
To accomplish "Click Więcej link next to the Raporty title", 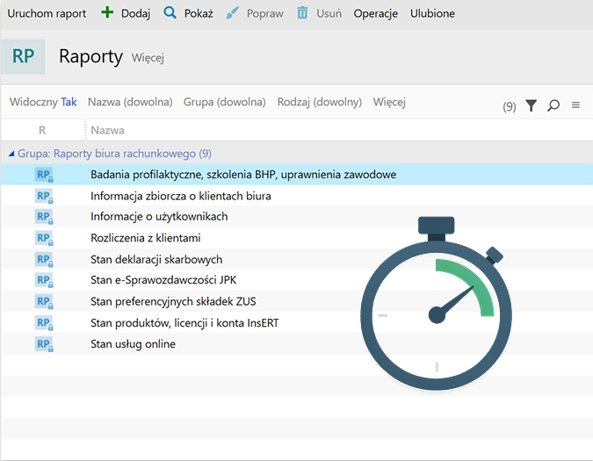I will pos(148,58).
